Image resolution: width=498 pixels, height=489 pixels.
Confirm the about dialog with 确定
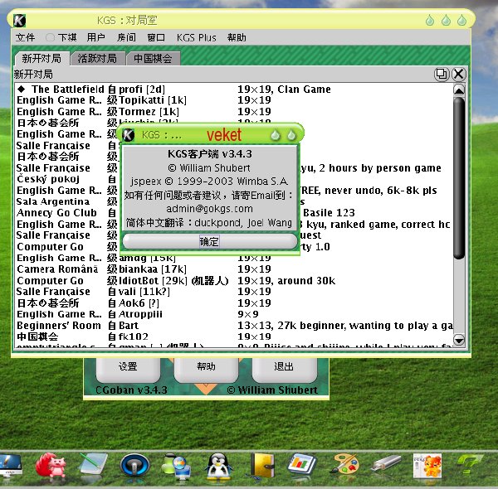tap(209, 242)
